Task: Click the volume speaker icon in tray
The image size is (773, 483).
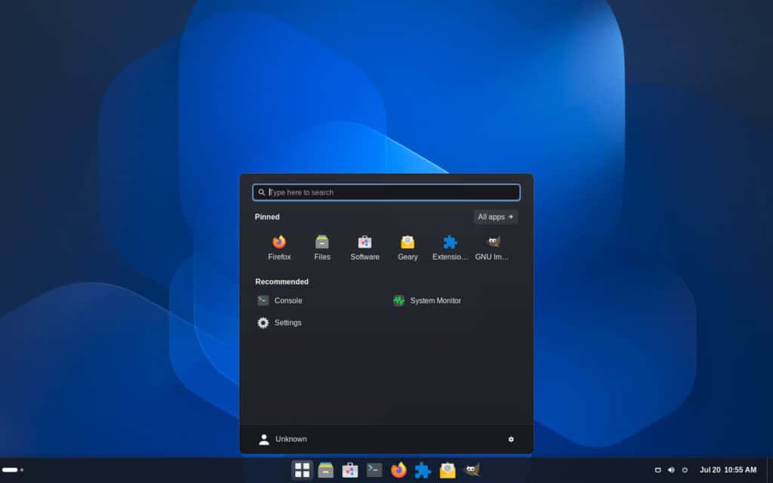Action: click(671, 470)
